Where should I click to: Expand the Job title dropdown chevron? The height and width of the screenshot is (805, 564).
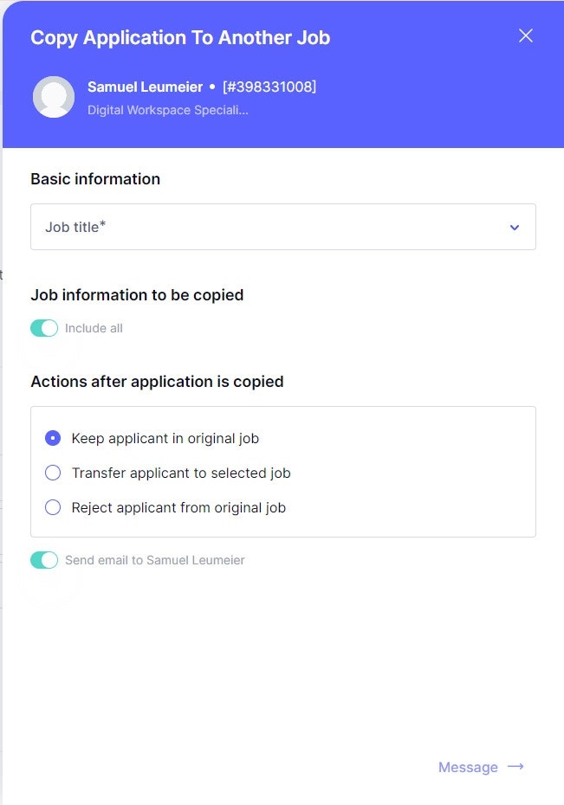coord(515,228)
